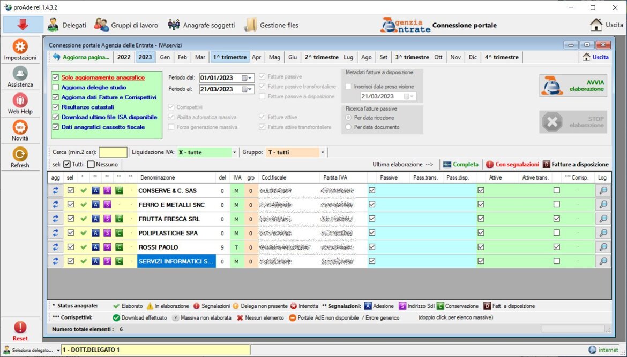The width and height of the screenshot is (627, 357).
Task: Select the Per data documento radio button
Action: tap(349, 127)
